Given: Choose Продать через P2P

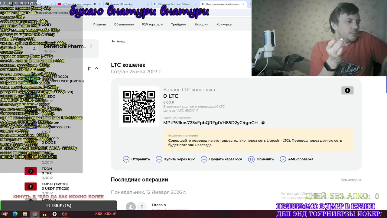Looking at the screenshot, I should coord(221,159).
